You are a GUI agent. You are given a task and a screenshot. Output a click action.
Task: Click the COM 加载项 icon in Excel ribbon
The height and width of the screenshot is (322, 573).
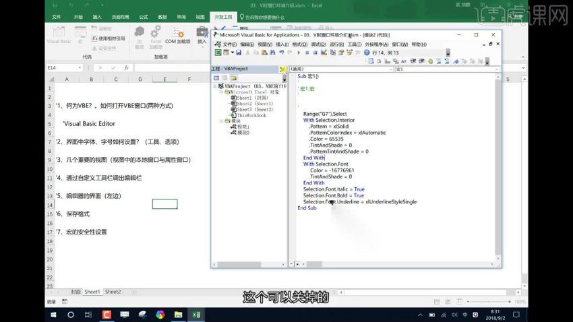(177, 35)
